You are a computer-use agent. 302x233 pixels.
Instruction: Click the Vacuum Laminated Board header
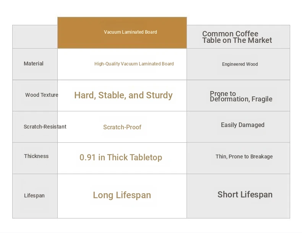click(x=130, y=32)
